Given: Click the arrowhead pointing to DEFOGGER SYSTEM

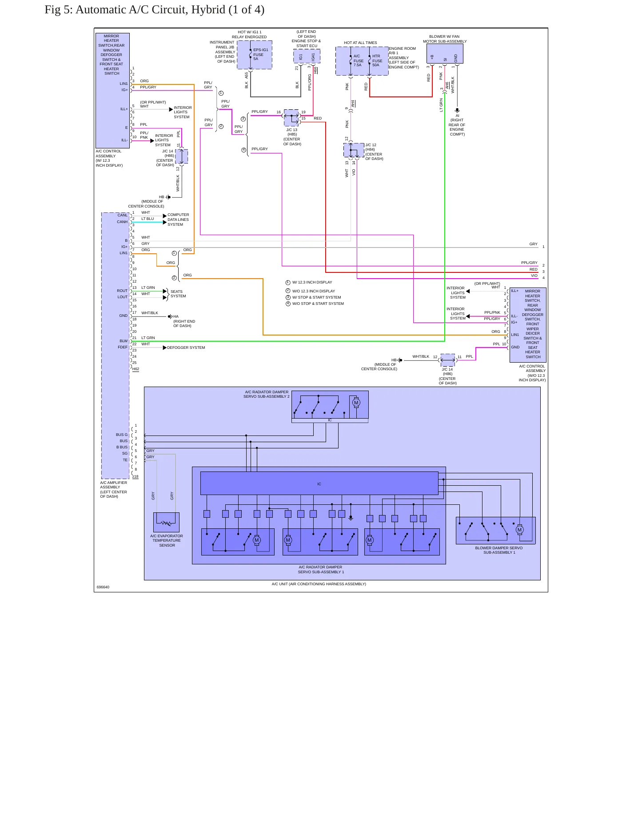Looking at the screenshot, I should pyautogui.click(x=165, y=348).
